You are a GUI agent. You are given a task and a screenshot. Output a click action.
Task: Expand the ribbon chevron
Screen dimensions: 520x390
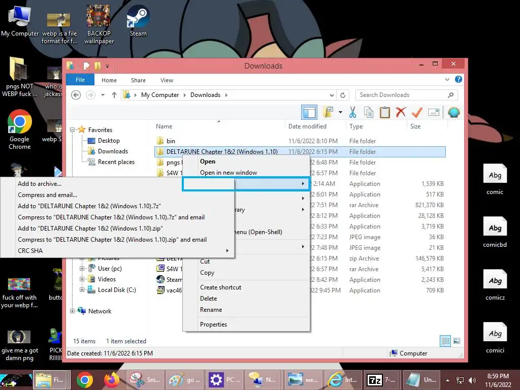click(x=447, y=79)
